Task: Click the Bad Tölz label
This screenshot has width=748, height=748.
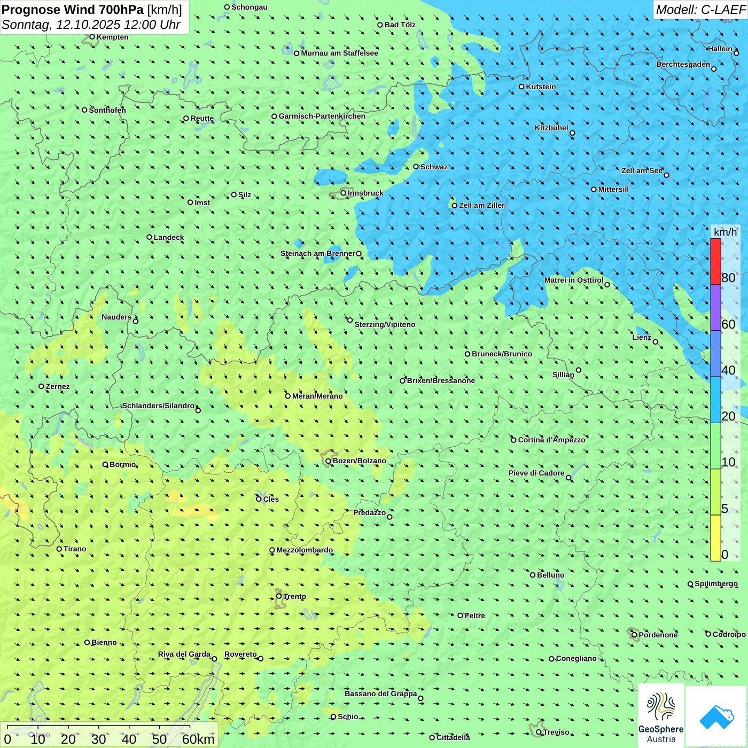Action: 400,25
